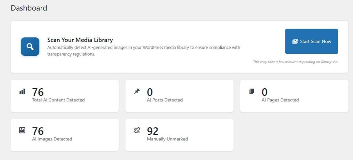Image resolution: width=353 pixels, height=160 pixels.
Task: Click the AI Pages Detected label
Action: point(280,100)
